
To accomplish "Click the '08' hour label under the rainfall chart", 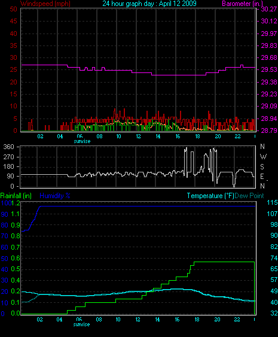I will coord(99,320).
